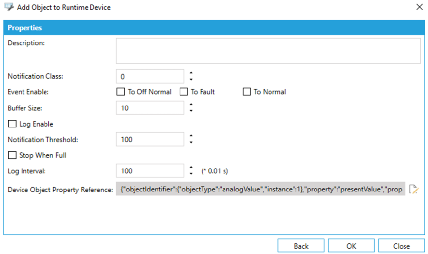Decrease Notification Class with down arrow
The height and width of the screenshot is (254, 428).
(191, 79)
